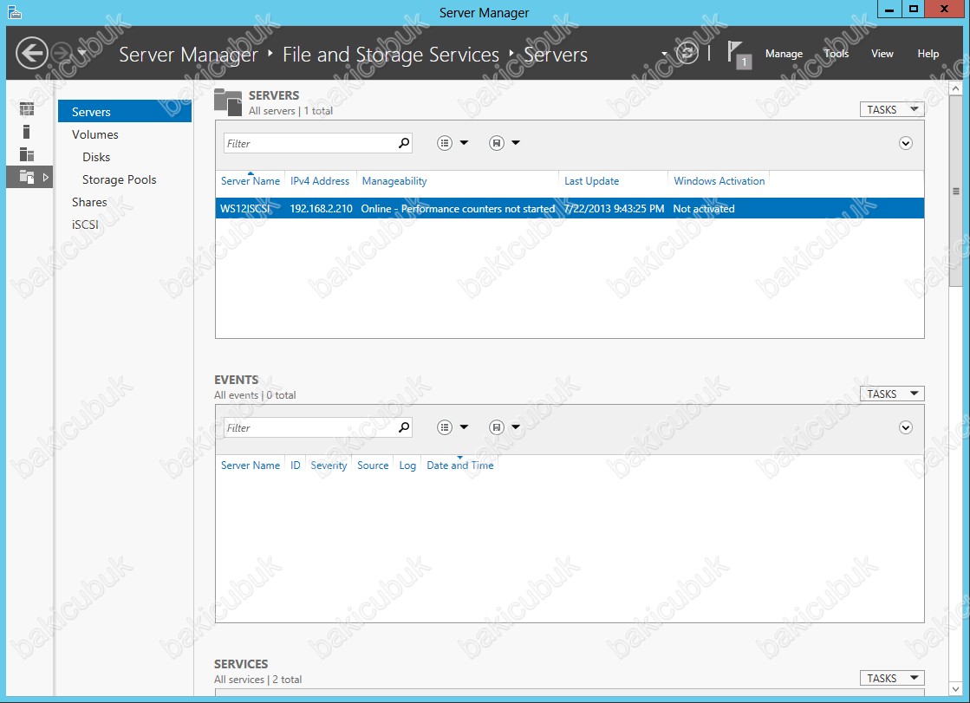Open the Manage menu

784,54
